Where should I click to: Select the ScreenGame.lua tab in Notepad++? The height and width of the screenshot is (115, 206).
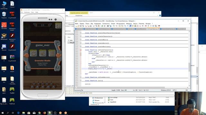pyautogui.click(x=153, y=29)
